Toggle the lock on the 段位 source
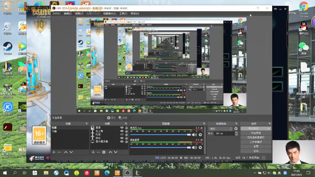The height and width of the screenshot is (177, 315). 126,138
